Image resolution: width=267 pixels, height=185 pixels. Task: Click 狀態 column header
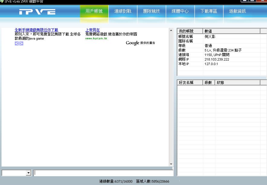237,83
